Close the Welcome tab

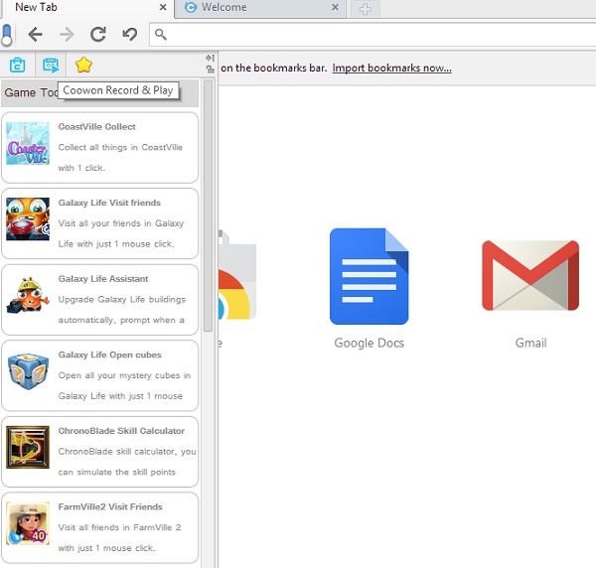click(x=335, y=7)
